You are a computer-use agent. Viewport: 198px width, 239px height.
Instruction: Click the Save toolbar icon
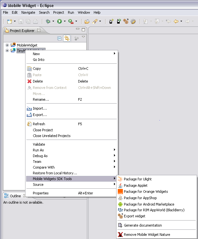21,21
